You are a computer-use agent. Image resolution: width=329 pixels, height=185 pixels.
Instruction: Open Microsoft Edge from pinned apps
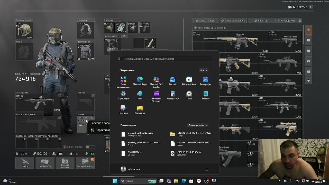(x=140, y=81)
